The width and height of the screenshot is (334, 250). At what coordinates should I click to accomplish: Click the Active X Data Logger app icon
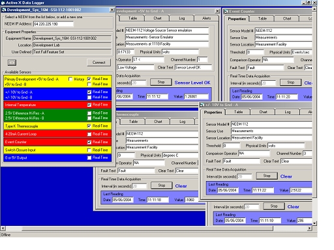tap(3, 3)
